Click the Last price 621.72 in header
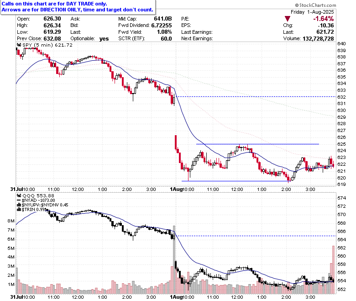This screenshot has height=301, width=356. coord(325,32)
